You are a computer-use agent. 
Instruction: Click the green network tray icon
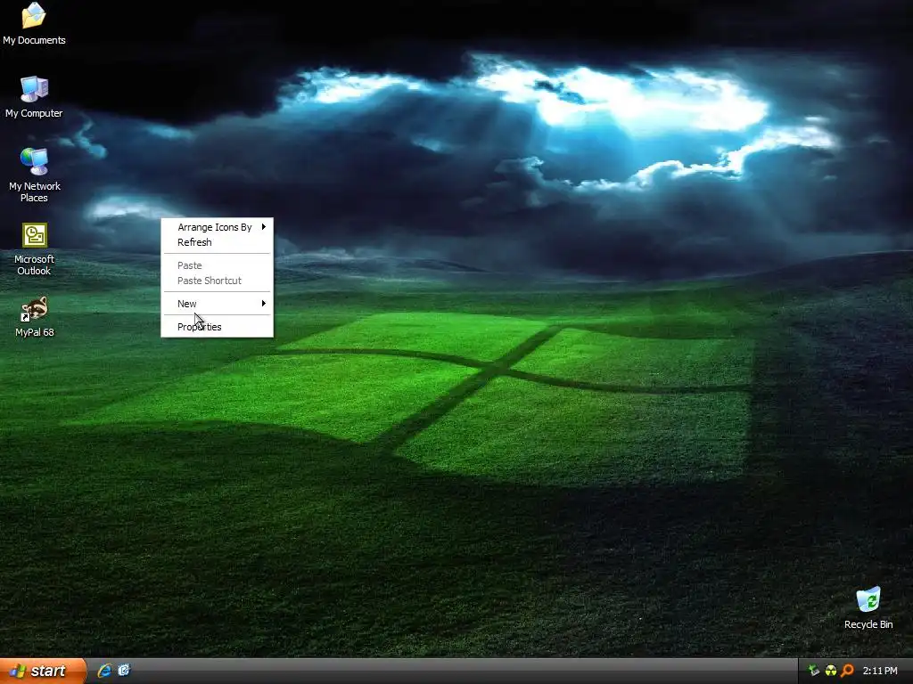point(813,671)
